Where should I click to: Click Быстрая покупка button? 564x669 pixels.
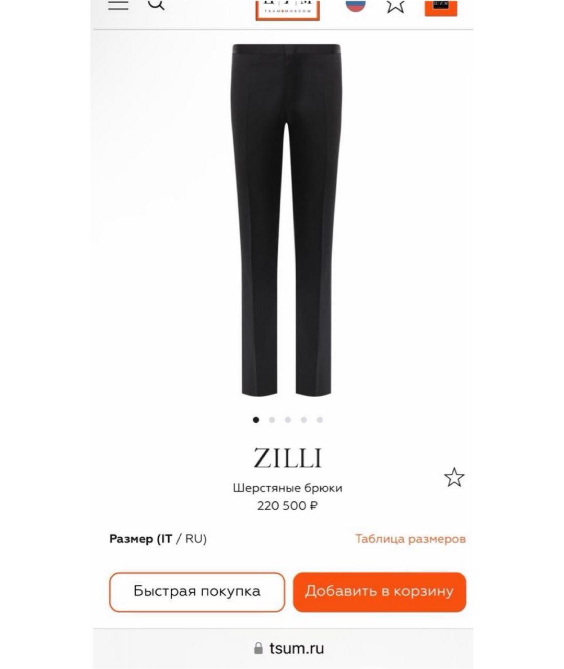click(x=197, y=592)
